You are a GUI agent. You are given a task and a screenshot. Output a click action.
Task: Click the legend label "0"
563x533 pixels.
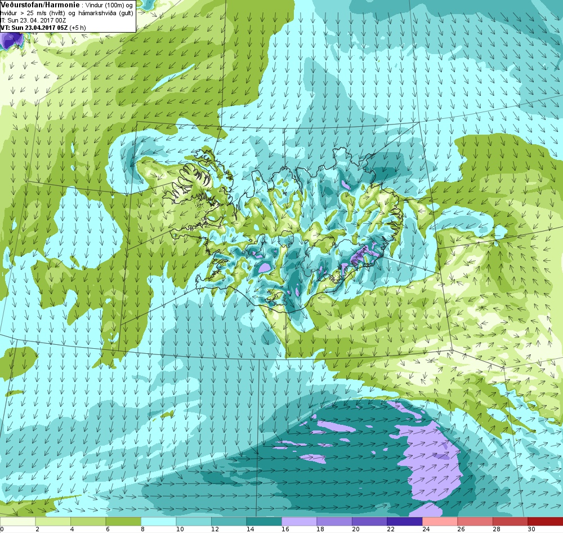click(x=2, y=529)
